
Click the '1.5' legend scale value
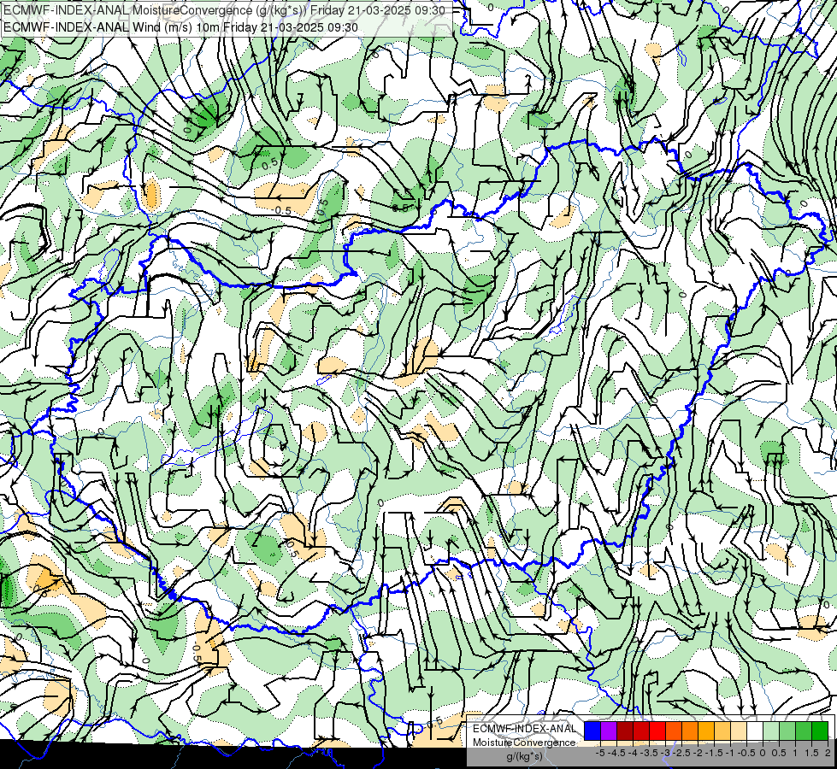tap(811, 753)
